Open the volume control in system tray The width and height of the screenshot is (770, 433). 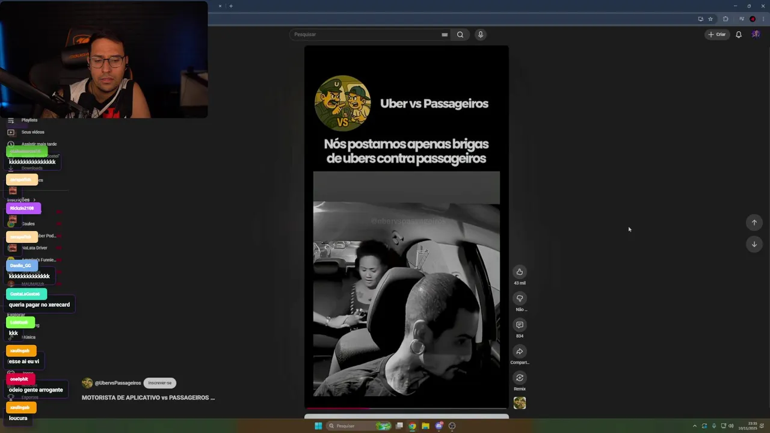(x=731, y=426)
